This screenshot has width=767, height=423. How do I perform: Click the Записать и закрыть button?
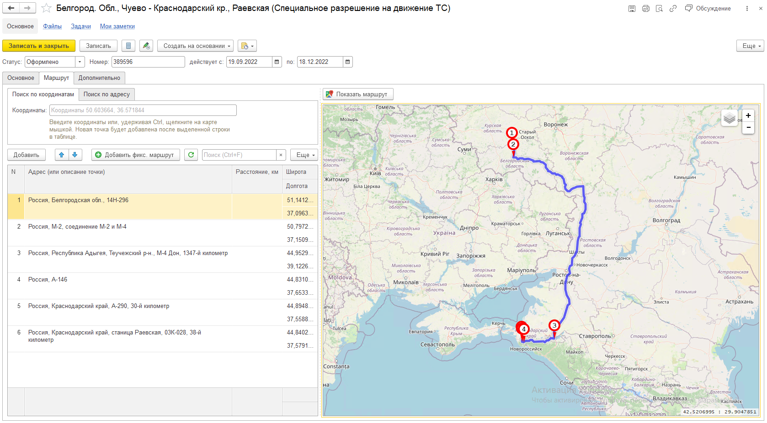coord(39,46)
